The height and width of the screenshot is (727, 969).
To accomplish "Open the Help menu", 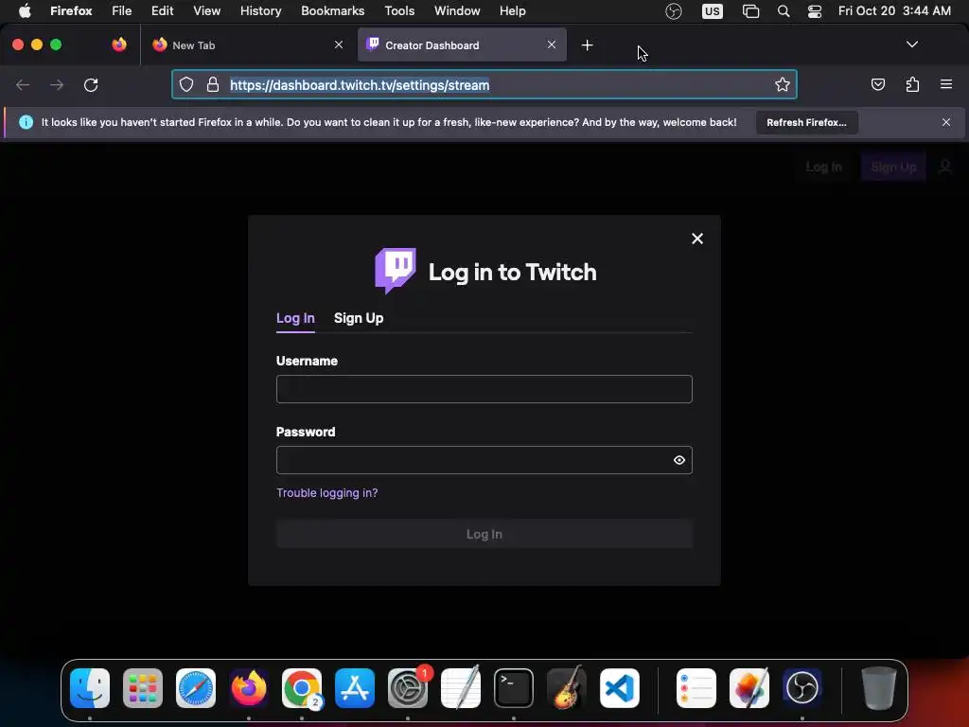I will point(512,11).
